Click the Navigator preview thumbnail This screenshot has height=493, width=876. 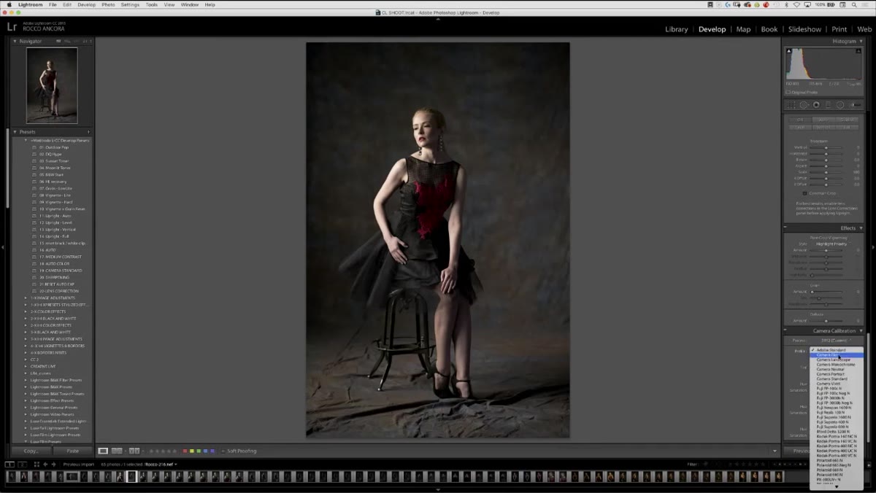pyautogui.click(x=52, y=86)
